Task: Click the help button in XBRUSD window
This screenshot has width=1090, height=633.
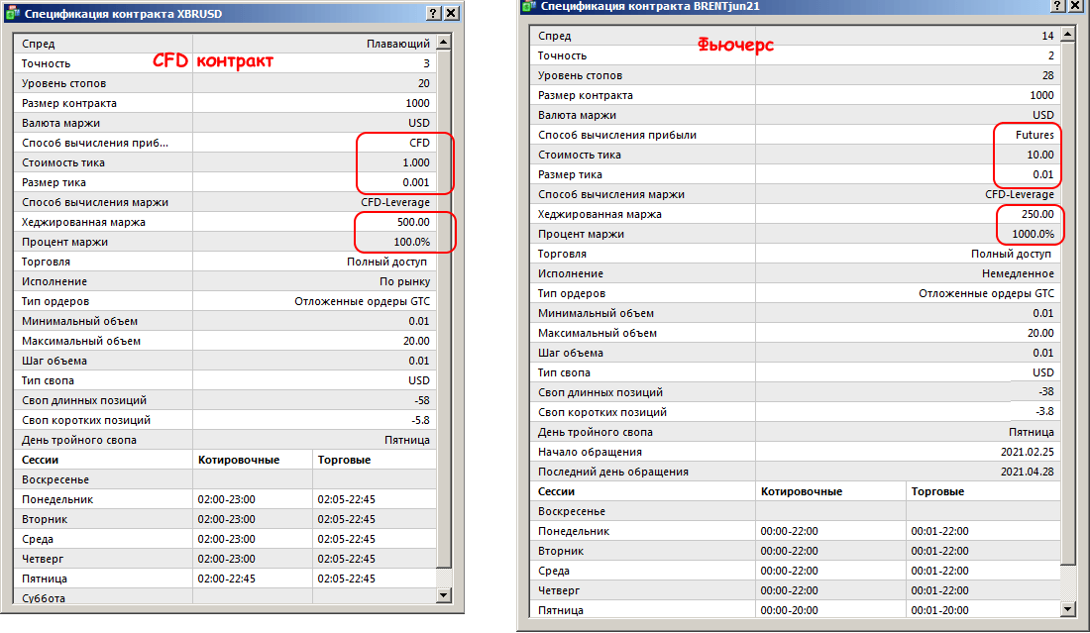Action: point(434,13)
